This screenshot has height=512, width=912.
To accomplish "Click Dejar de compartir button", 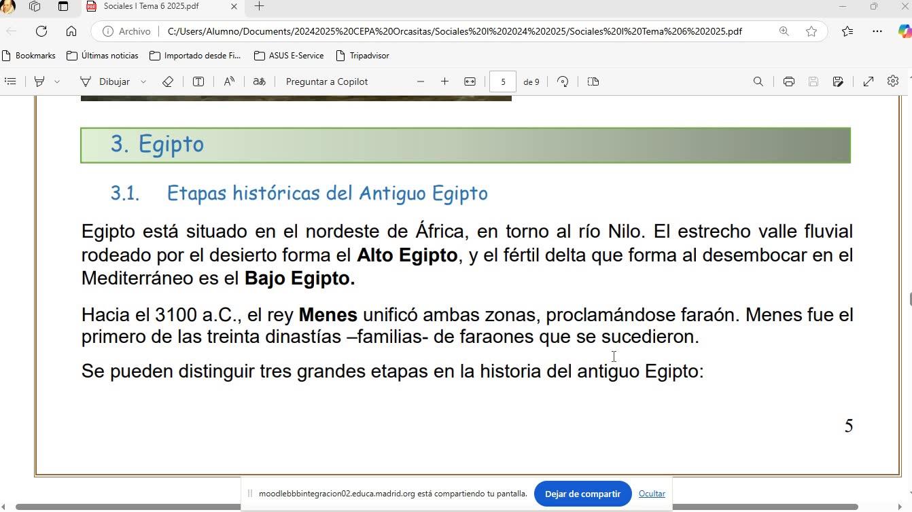I will pyautogui.click(x=582, y=494).
